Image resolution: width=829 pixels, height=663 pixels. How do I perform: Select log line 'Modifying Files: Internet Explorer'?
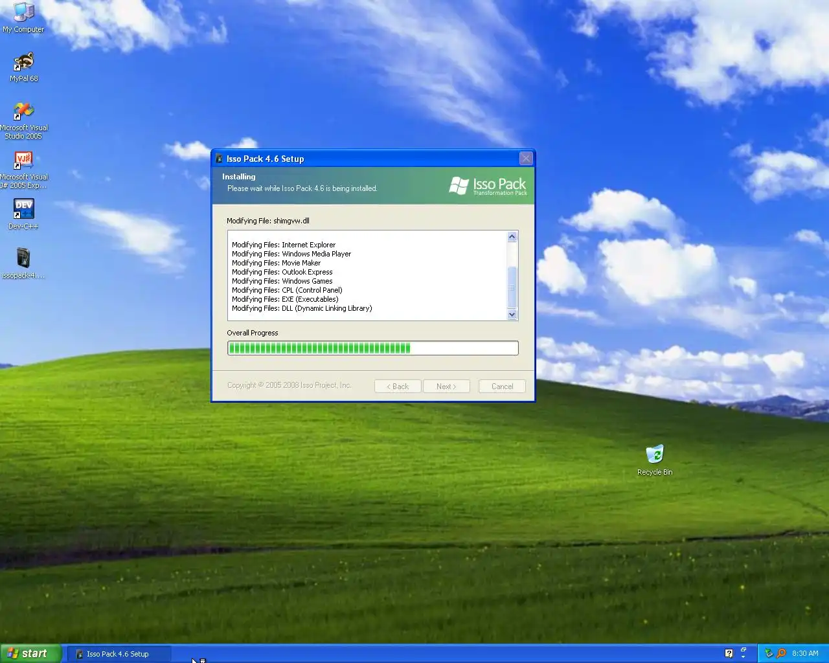coord(284,245)
